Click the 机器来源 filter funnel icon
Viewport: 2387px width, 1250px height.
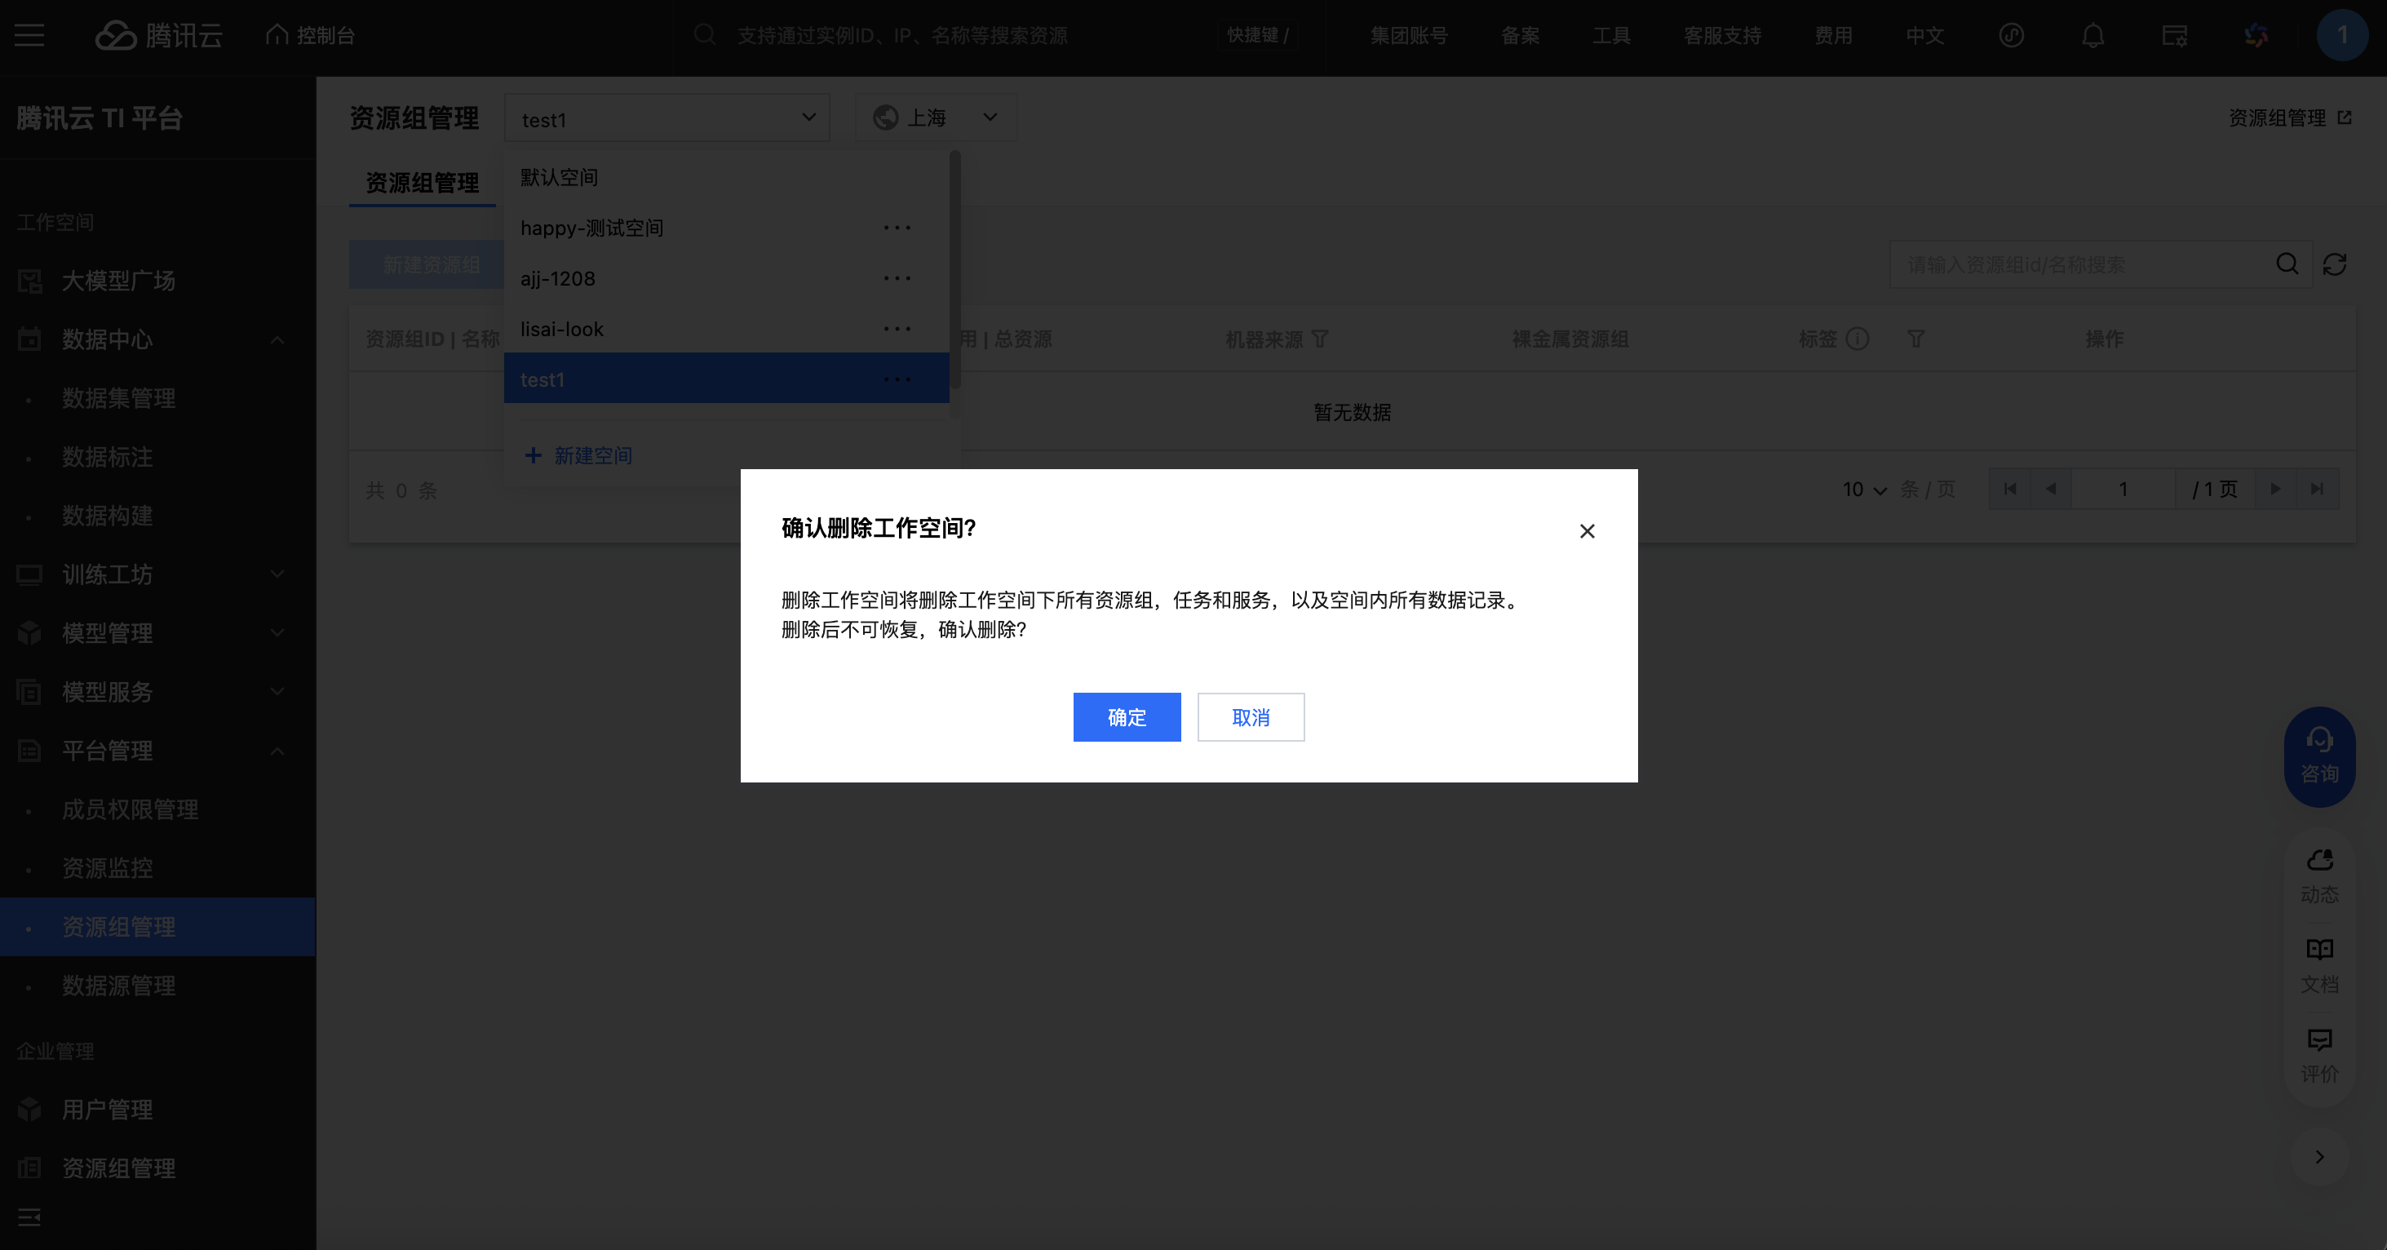1321,339
